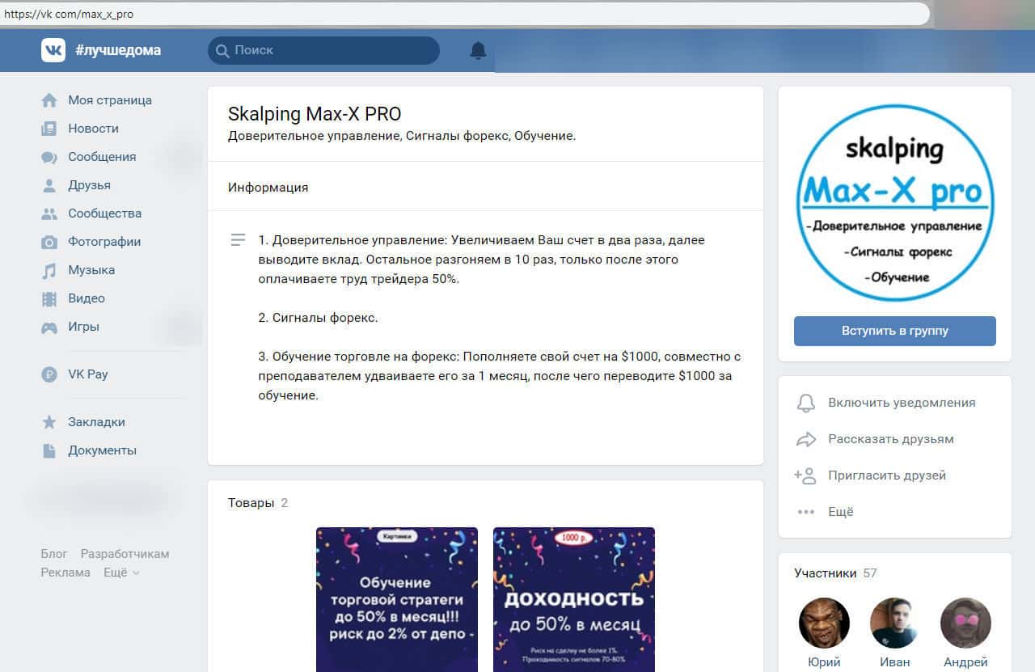Open Сообщества in the left menu
This screenshot has width=1035, height=672.
pos(104,213)
